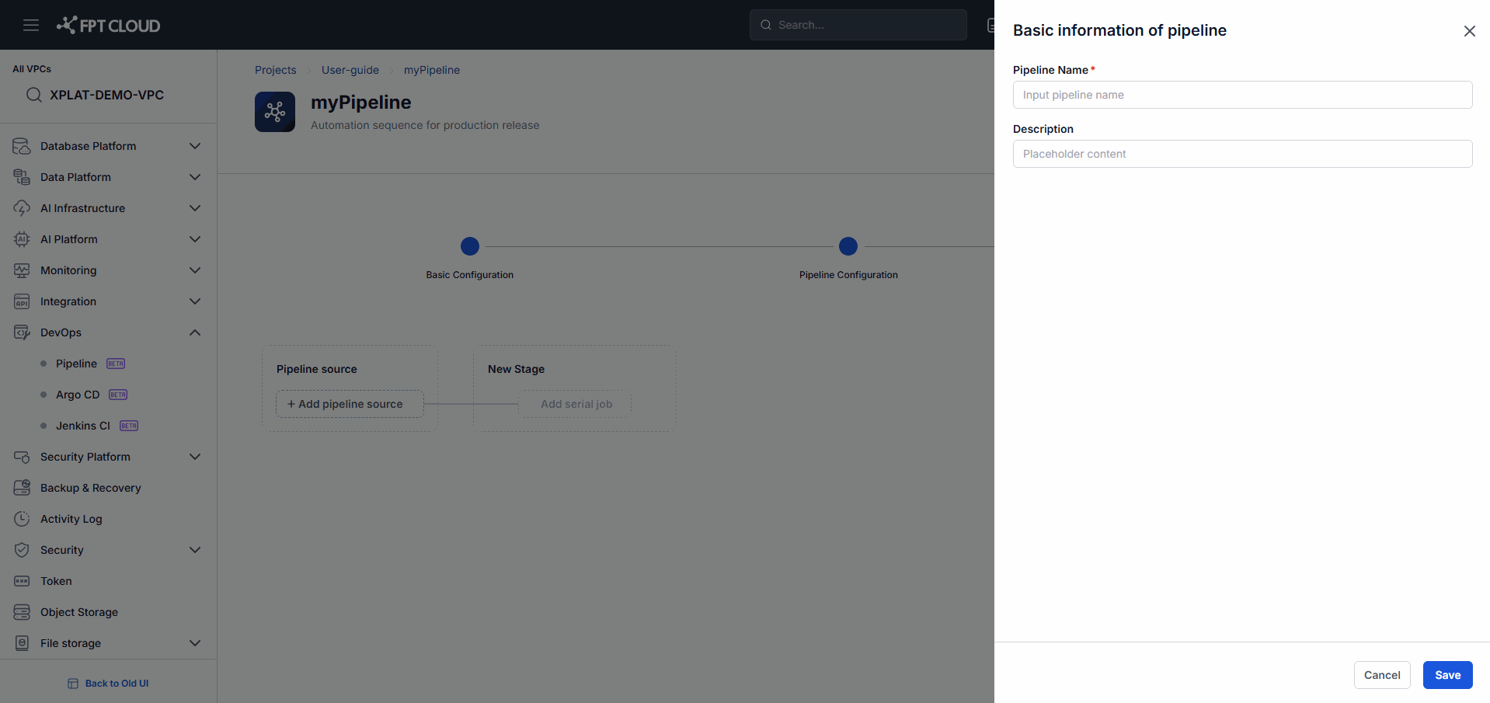Click the Integration API icon
This screenshot has height=703, width=1490.
tap(22, 301)
